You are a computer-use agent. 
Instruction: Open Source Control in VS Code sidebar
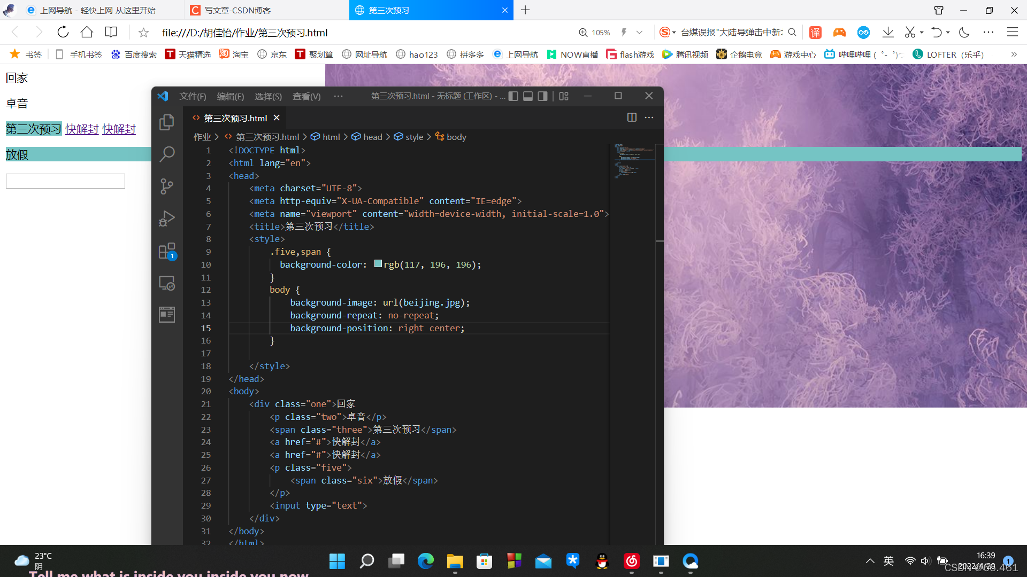point(167,186)
